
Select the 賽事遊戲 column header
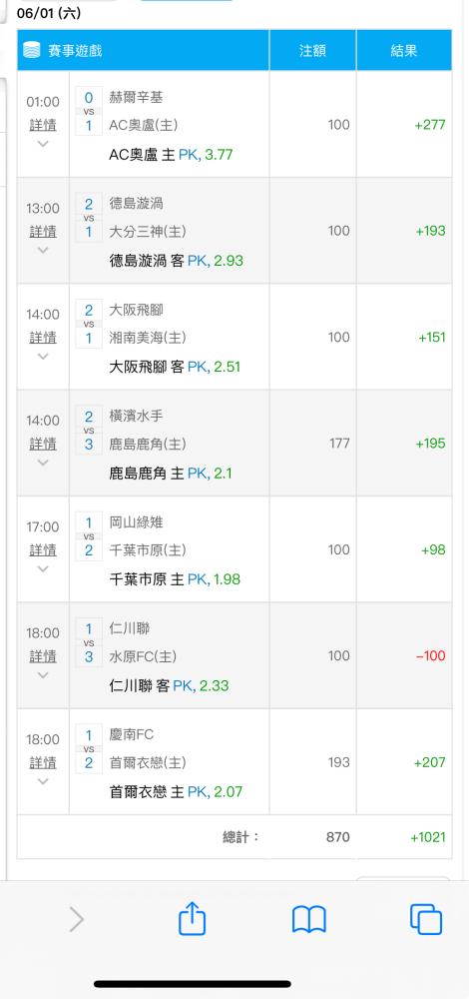pos(143,50)
